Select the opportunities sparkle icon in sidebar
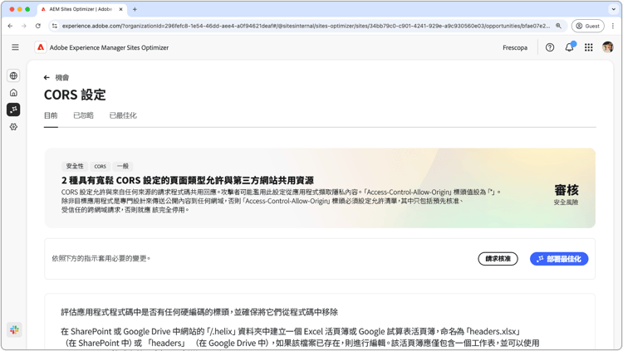 point(13,110)
